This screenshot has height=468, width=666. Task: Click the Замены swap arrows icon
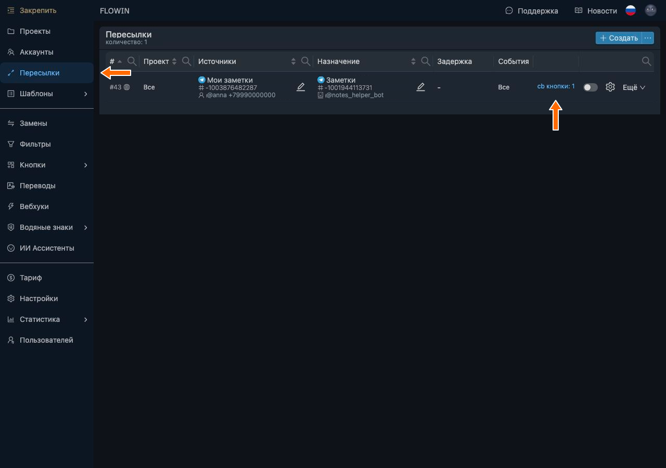tap(11, 123)
